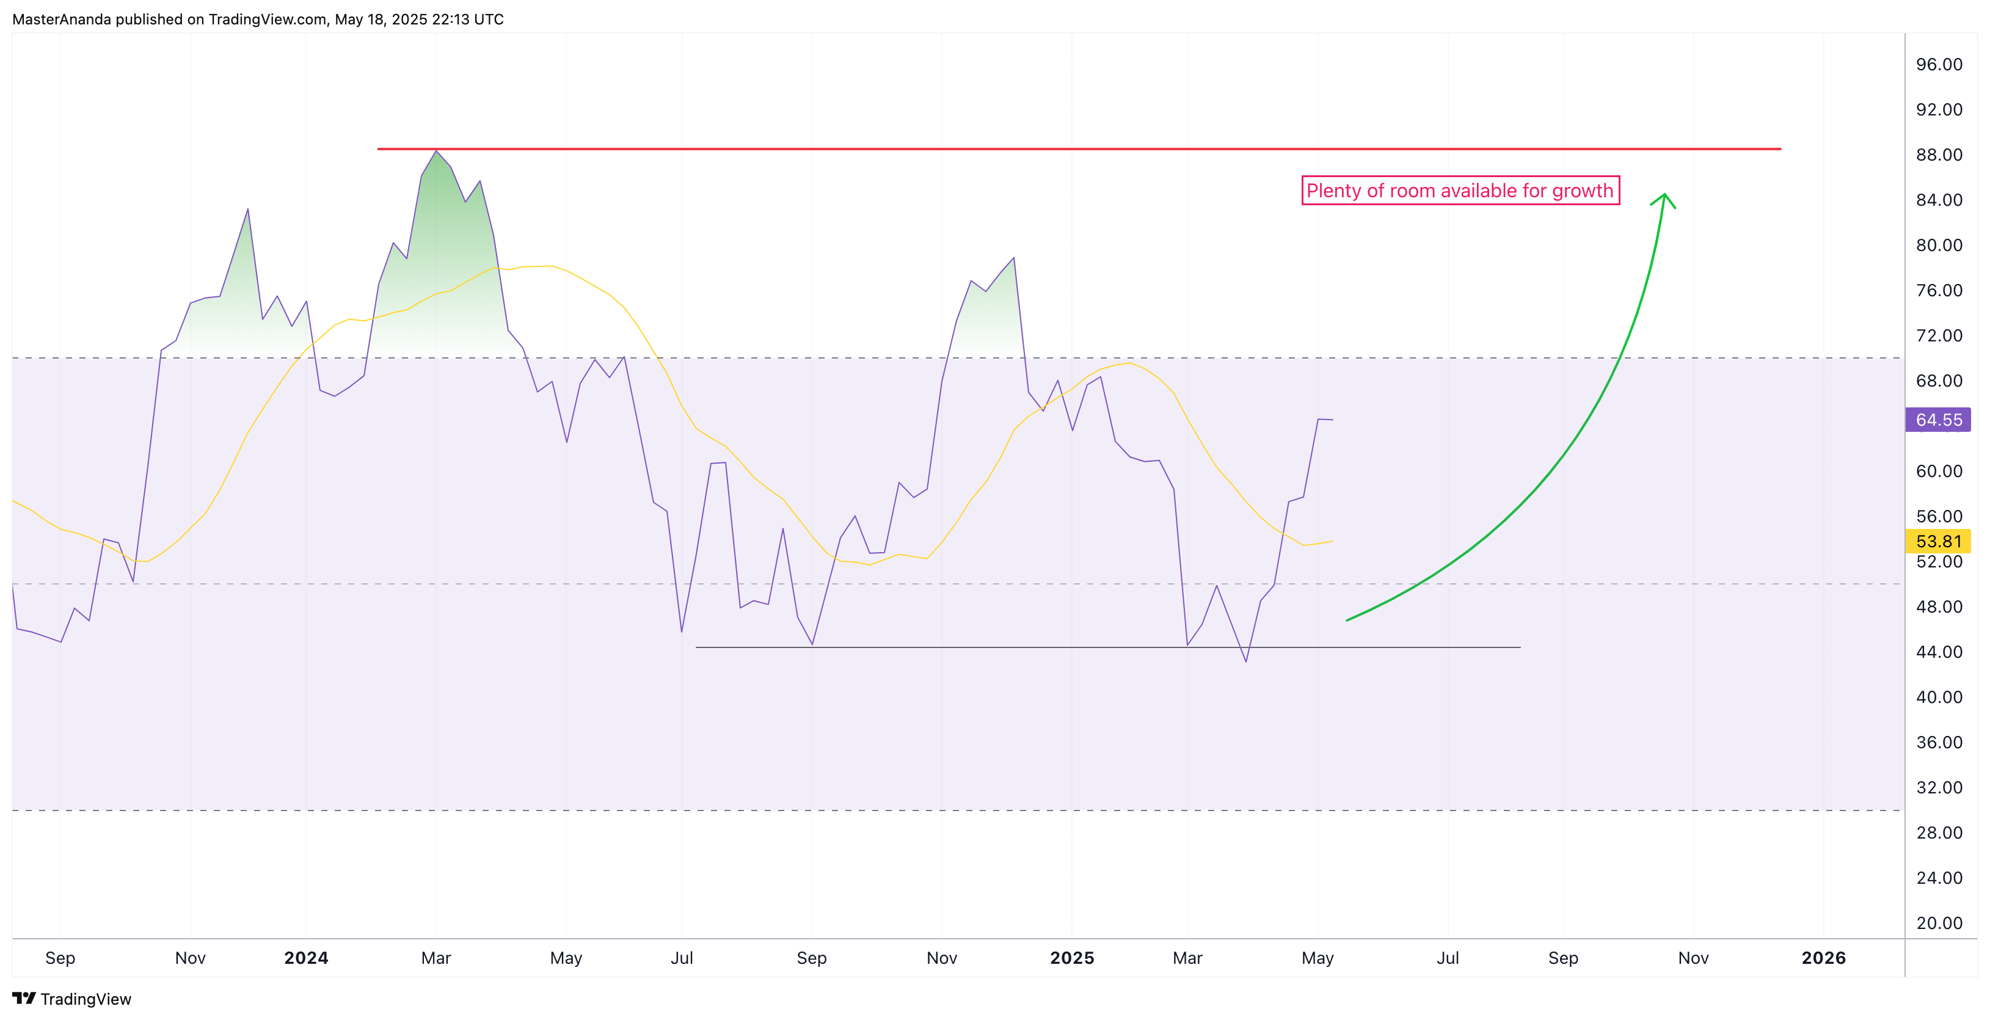Viewport: 1990px width, 1020px height.
Task: Click the 'Plenty of room available for growth' label
Action: [x=1460, y=191]
